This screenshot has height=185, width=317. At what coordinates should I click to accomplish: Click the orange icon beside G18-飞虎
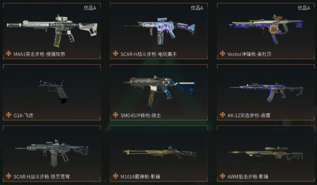(8, 115)
